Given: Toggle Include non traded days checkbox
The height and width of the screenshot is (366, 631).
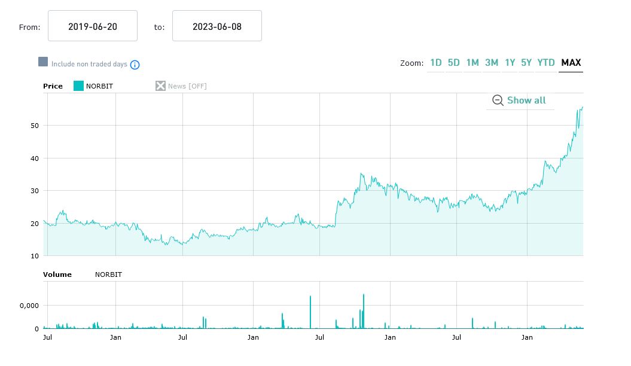Looking at the screenshot, I should coord(43,62).
